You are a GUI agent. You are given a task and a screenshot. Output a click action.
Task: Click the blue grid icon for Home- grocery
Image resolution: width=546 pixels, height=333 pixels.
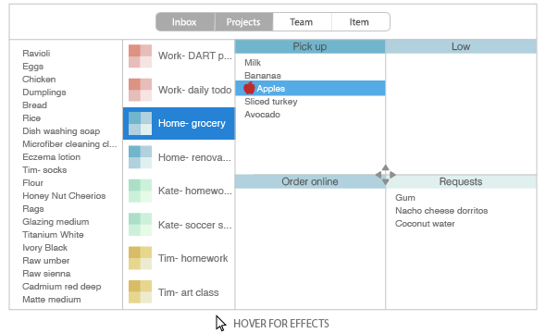pos(140,123)
